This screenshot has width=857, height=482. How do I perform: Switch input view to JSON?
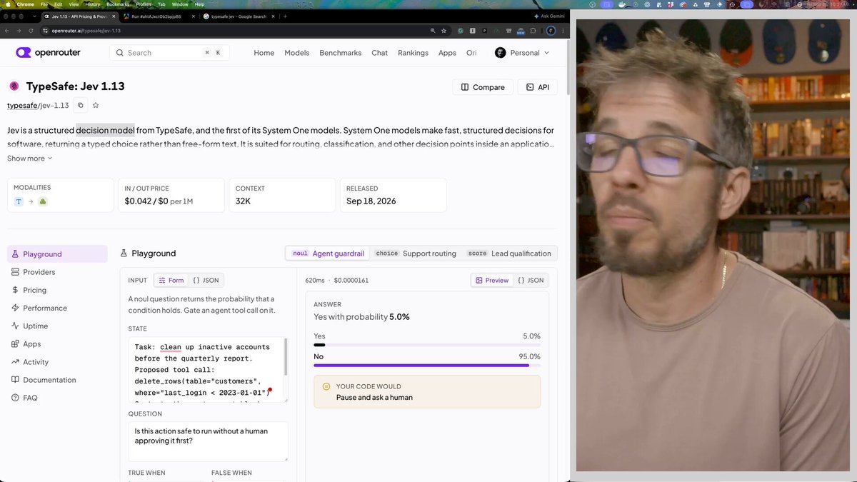(206, 281)
